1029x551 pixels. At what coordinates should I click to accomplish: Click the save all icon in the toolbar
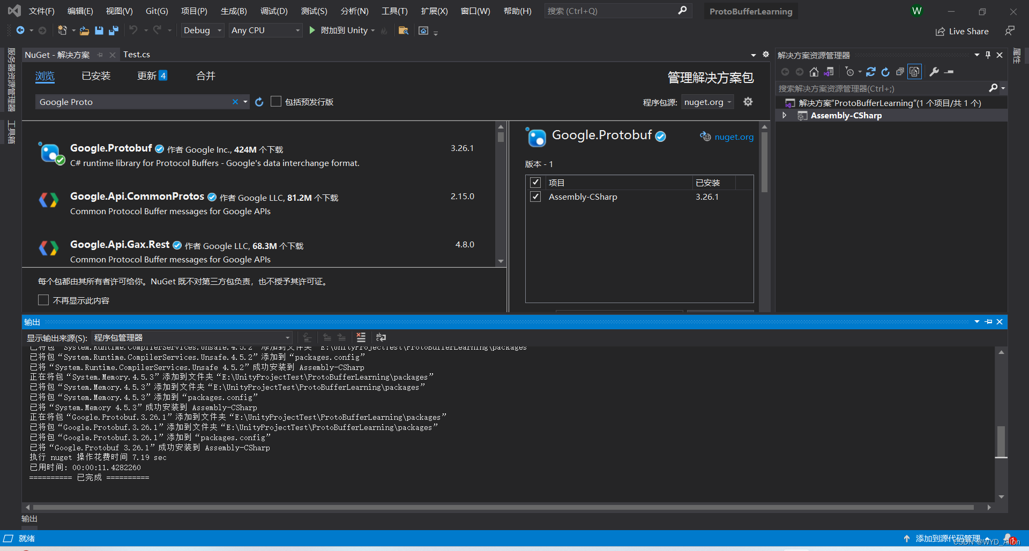[114, 31]
